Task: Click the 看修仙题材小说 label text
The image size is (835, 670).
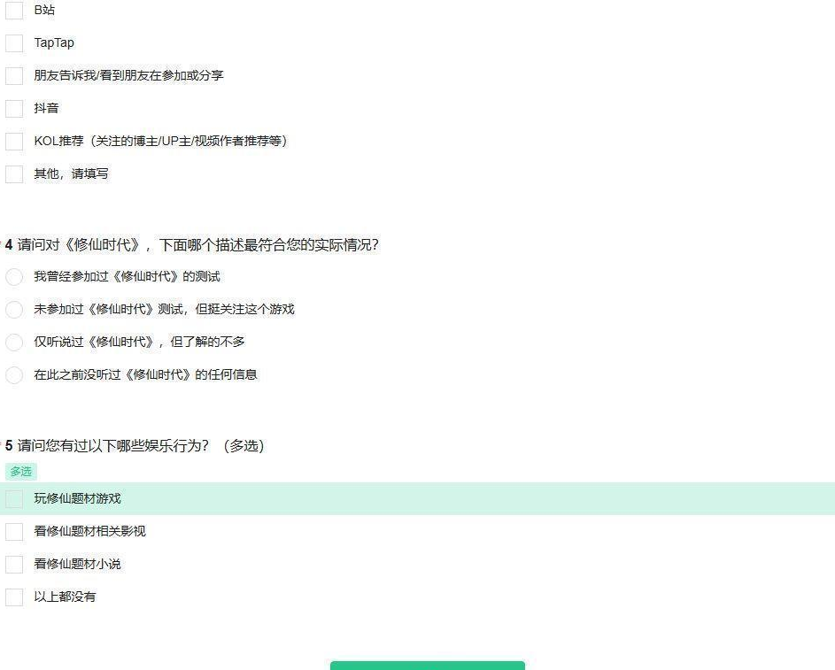Action: coord(78,564)
